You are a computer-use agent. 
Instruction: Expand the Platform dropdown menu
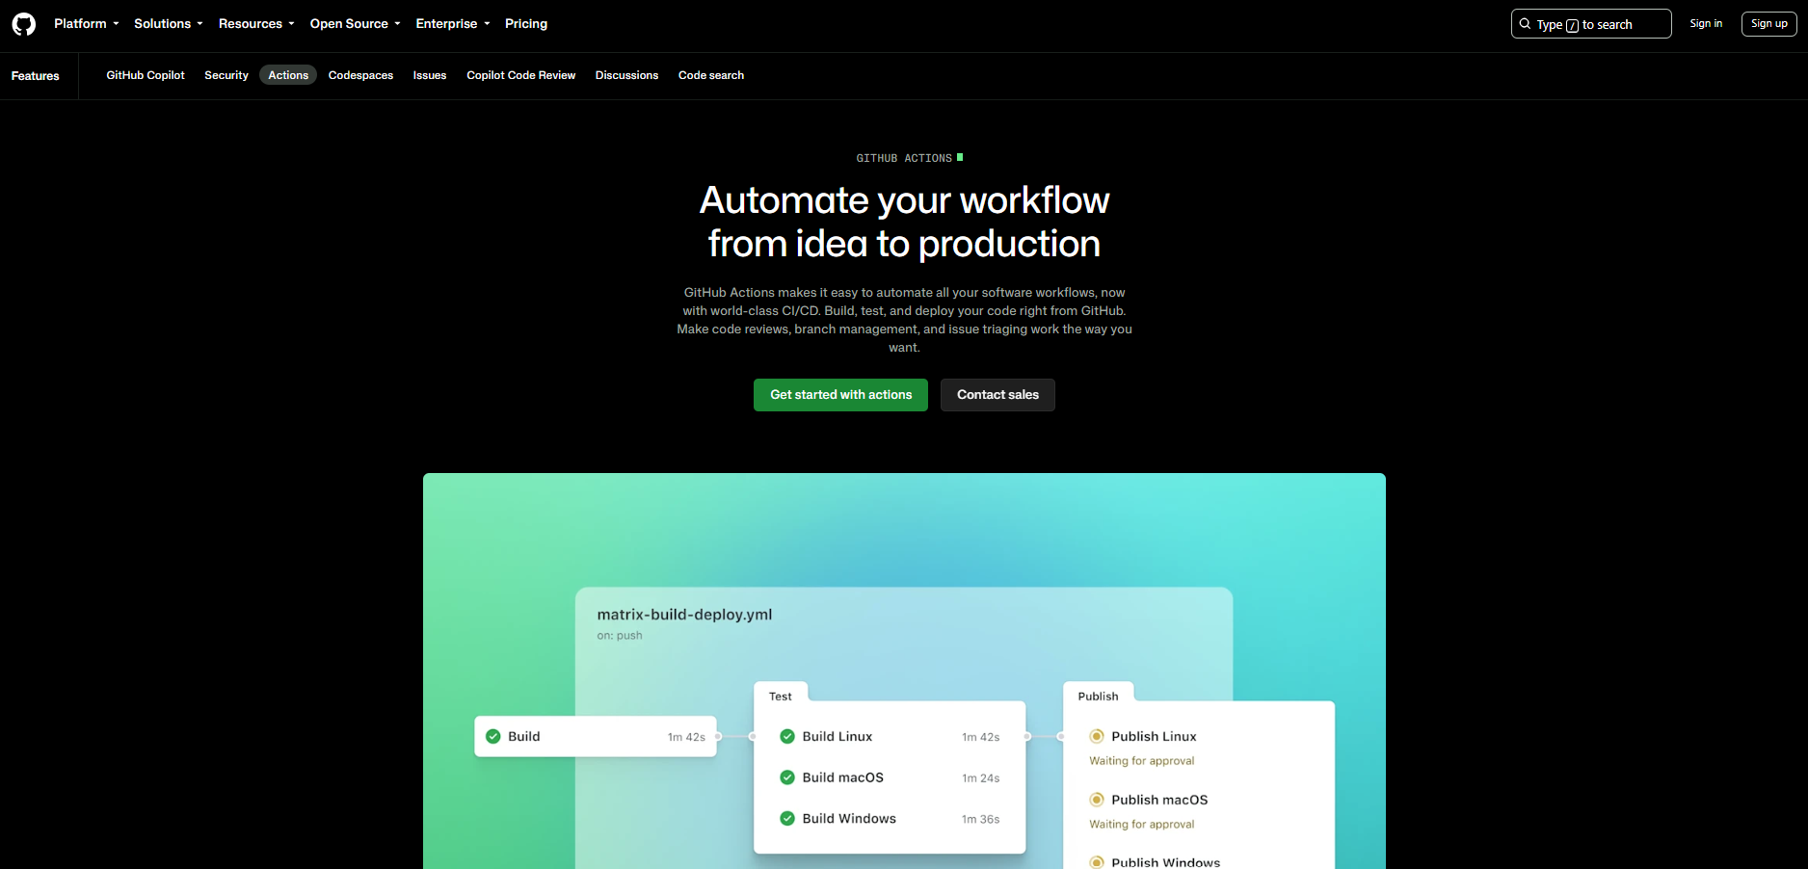click(87, 24)
